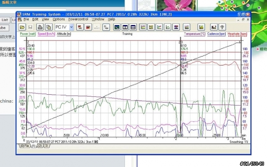Viewport: 267px width, 167px height.
Task: Click the Temperature [°C] channel label
Action: 195,33
